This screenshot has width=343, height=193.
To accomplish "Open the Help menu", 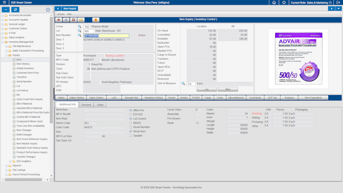I will click(70, 14).
